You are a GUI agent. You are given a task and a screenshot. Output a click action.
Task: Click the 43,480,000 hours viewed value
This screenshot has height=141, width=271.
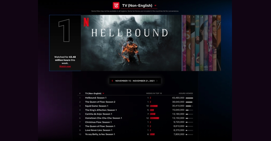pyautogui.click(x=178, y=98)
